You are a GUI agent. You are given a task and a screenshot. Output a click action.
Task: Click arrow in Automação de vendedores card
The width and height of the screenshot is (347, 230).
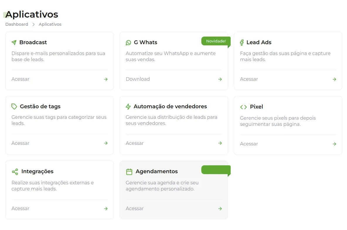220,143
